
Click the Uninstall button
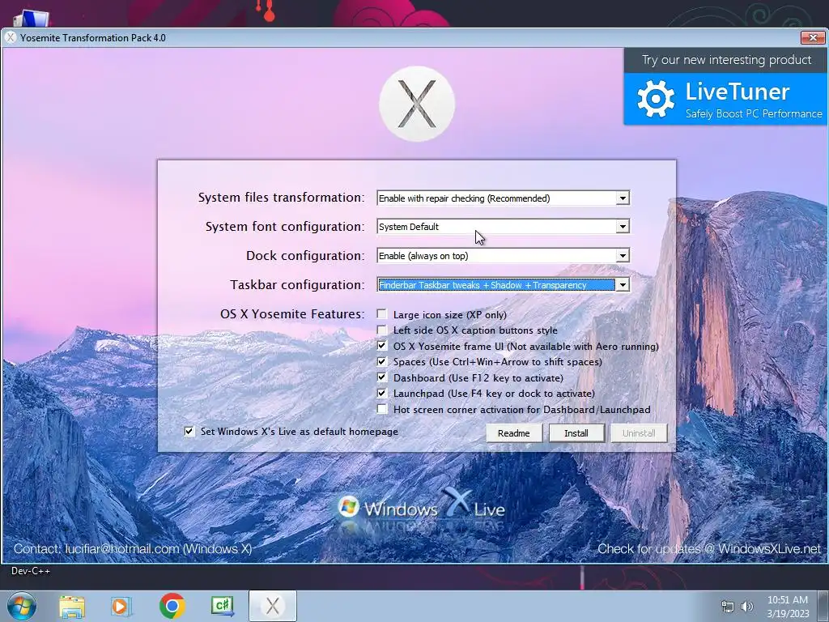pyautogui.click(x=639, y=433)
